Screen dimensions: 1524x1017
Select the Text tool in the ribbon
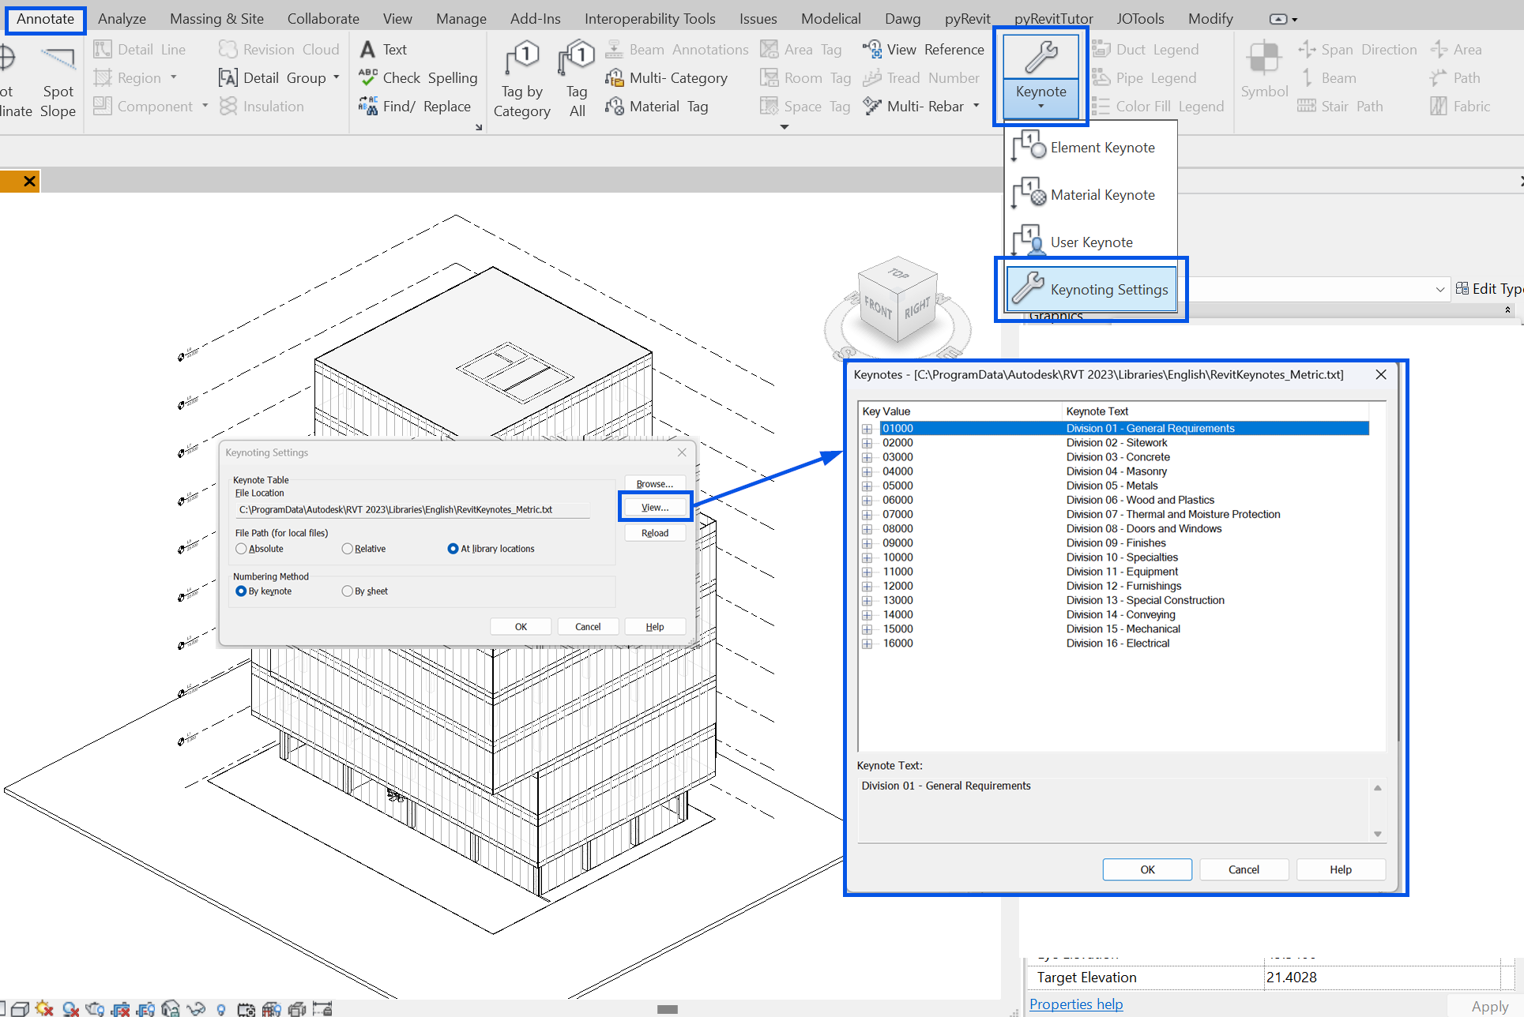[383, 49]
